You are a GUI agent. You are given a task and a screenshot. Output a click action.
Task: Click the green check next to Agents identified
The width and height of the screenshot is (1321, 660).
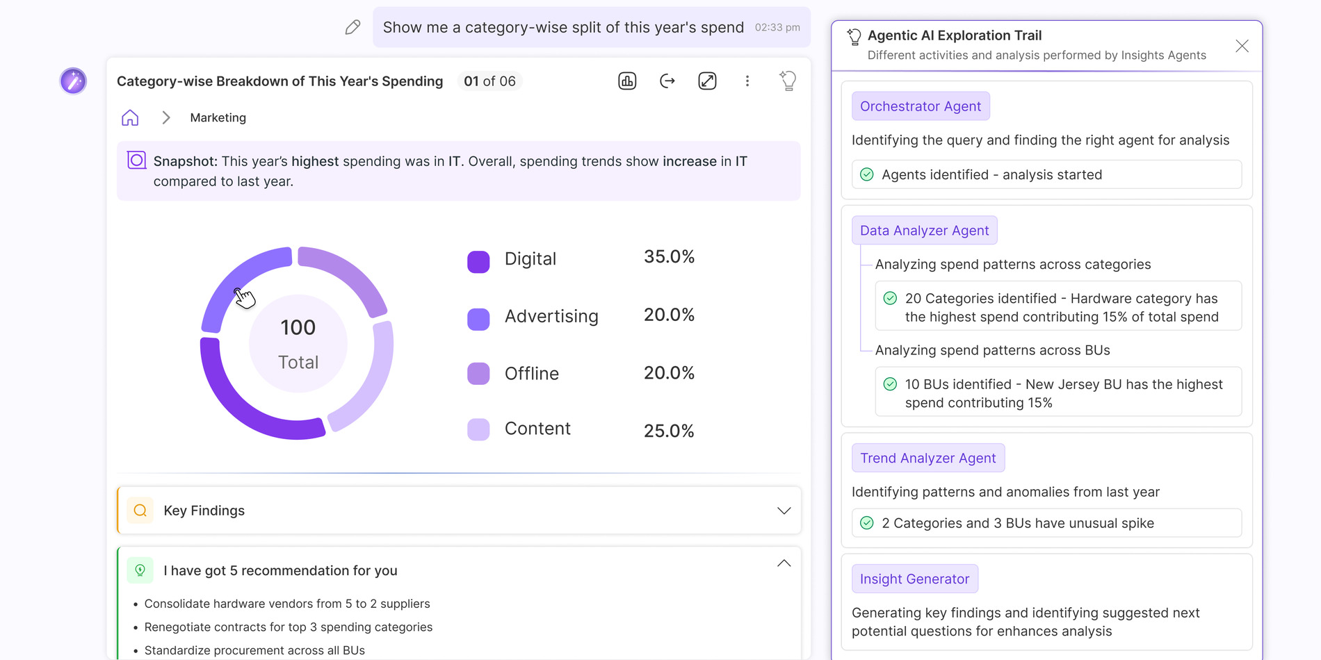[867, 174]
